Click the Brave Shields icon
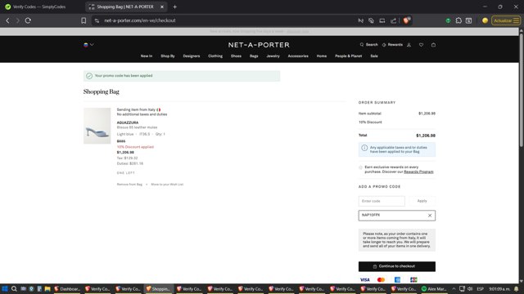 pyautogui.click(x=406, y=20)
